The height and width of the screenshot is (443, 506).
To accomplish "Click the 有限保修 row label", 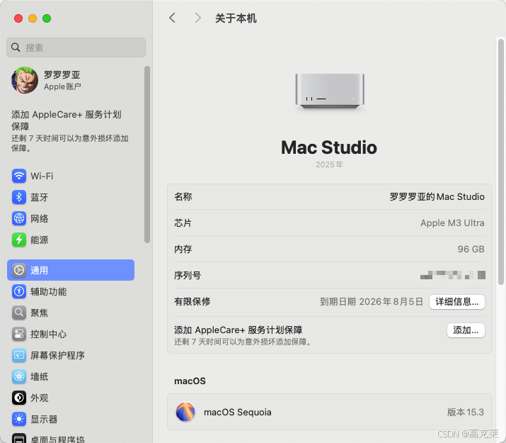I will coord(192,301).
